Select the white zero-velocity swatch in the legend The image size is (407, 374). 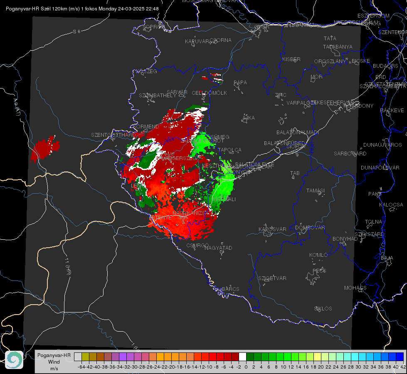pyautogui.click(x=242, y=357)
